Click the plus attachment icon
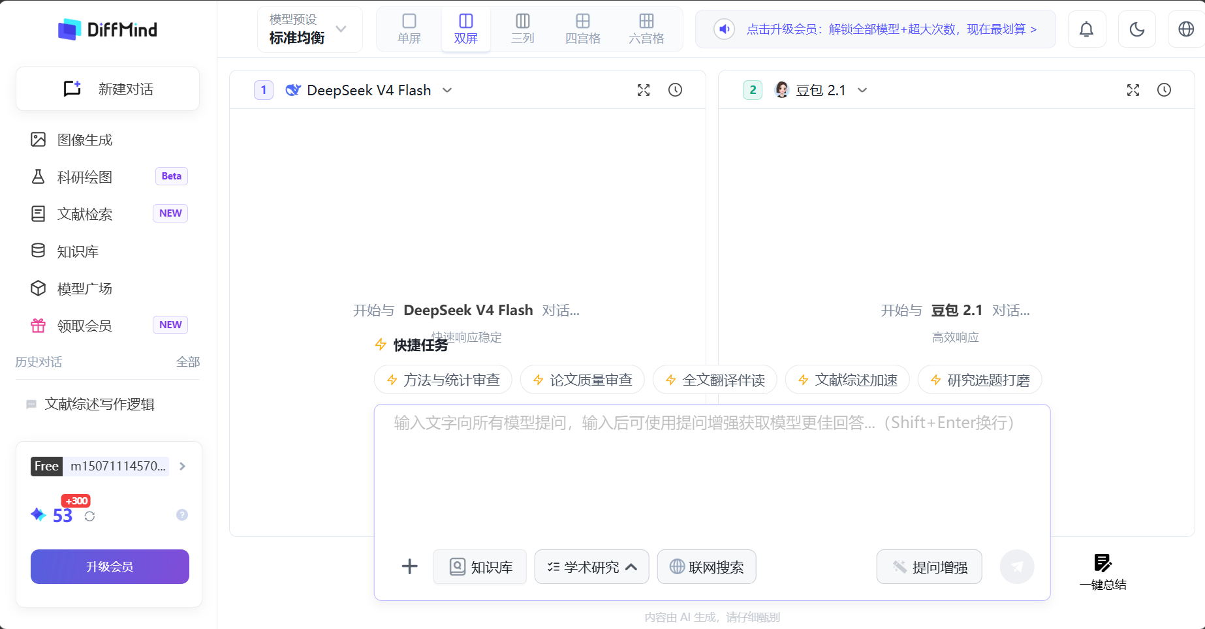The image size is (1205, 629). click(409, 566)
